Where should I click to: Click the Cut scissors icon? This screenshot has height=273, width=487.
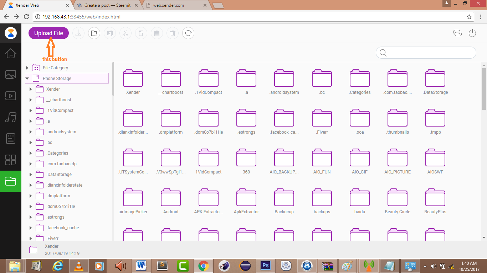[125, 33]
